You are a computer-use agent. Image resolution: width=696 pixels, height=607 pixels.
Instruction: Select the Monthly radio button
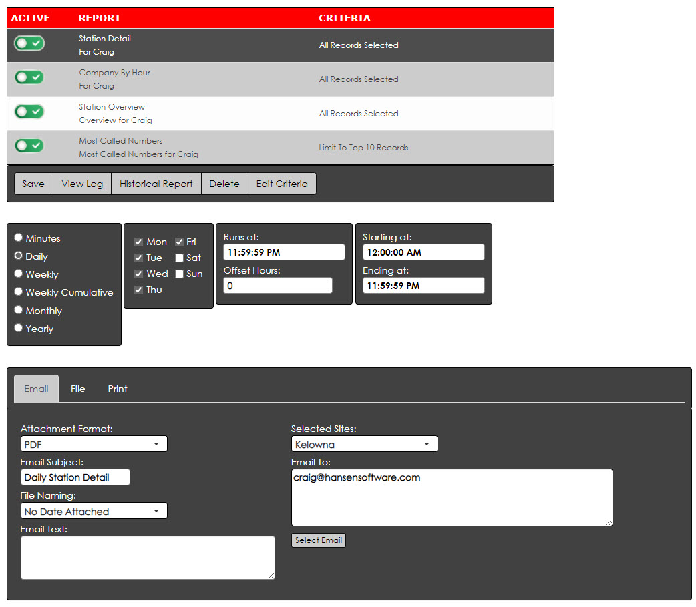tap(18, 309)
